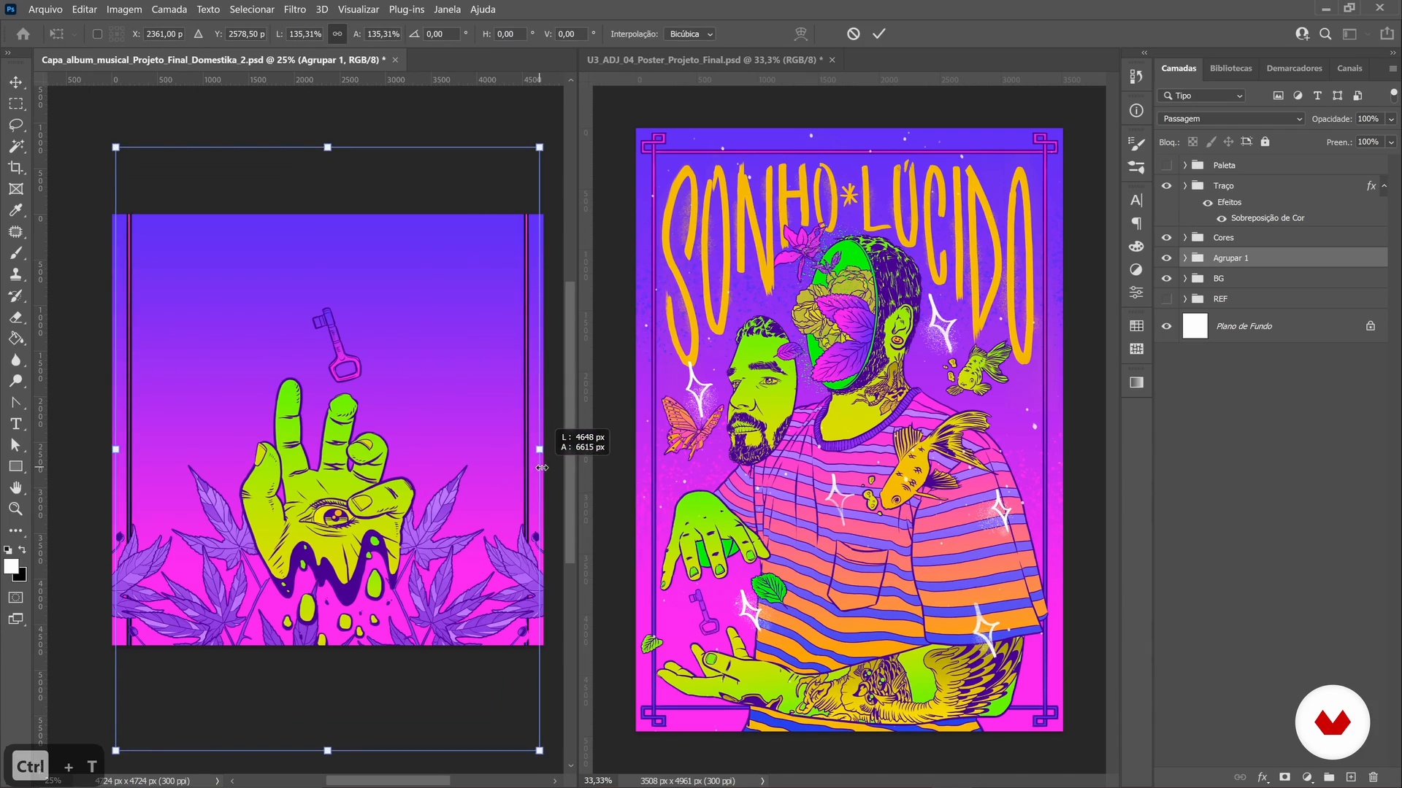This screenshot has height=788, width=1402.
Task: Cancel the transform with the circle-slash icon
Action: [x=854, y=34]
